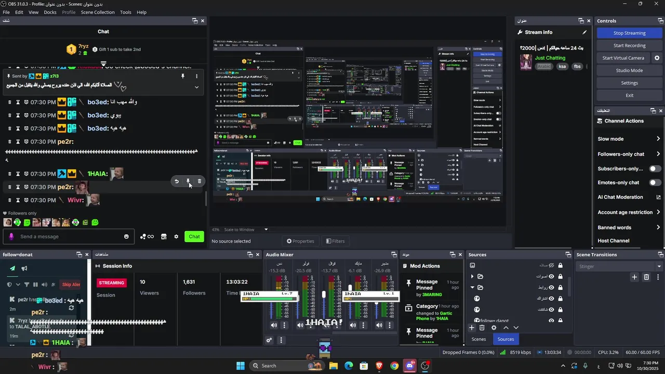Adjust the مايك volume fader
This screenshot has width=665, height=374.
(x=350, y=289)
